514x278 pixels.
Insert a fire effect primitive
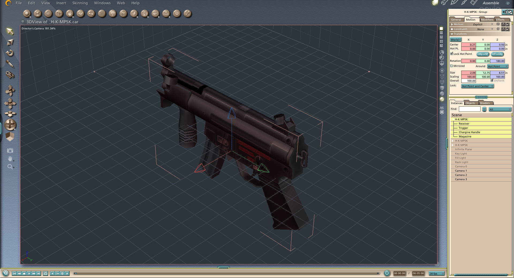70,13
